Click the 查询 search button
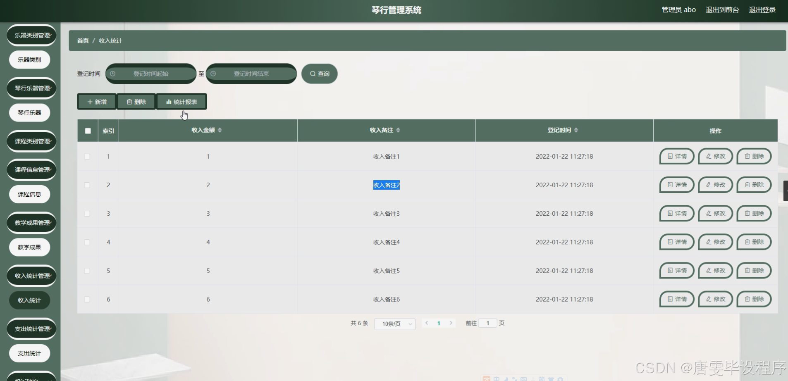 320,74
